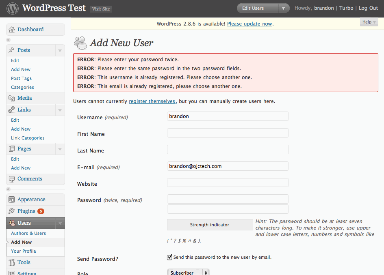Click into the Username text field
This screenshot has width=384, height=275.
pyautogui.click(x=228, y=116)
